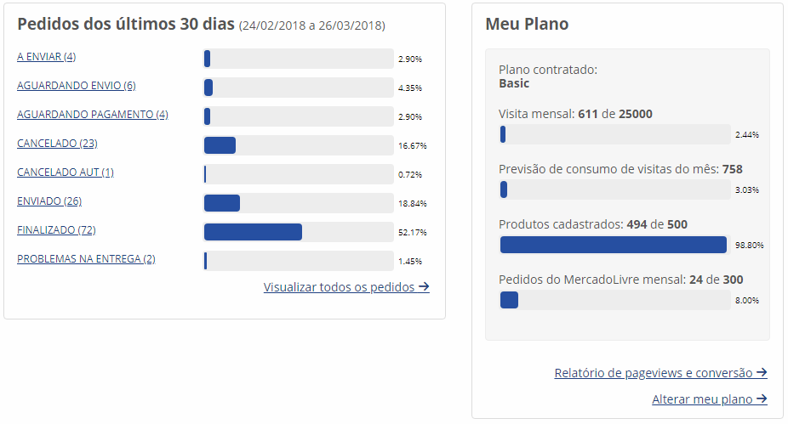Click the FINALIZADO progress bar
788x424 pixels.
[298, 232]
